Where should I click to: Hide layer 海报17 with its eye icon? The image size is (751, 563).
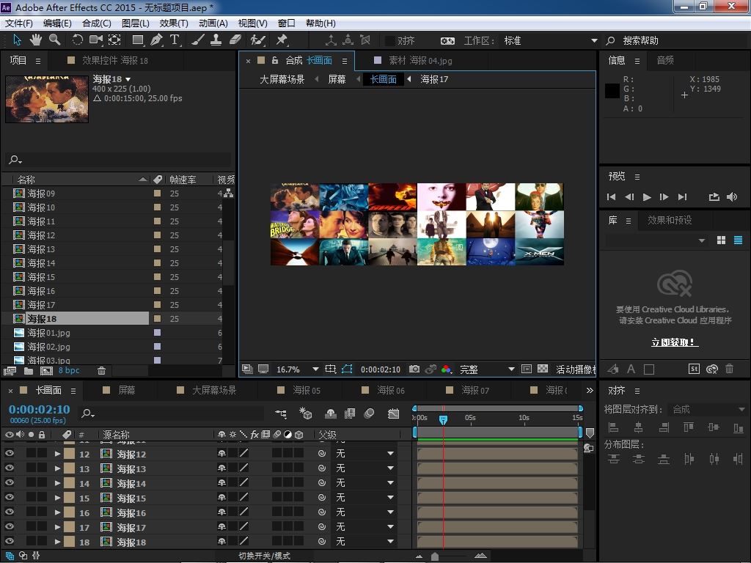(x=9, y=526)
